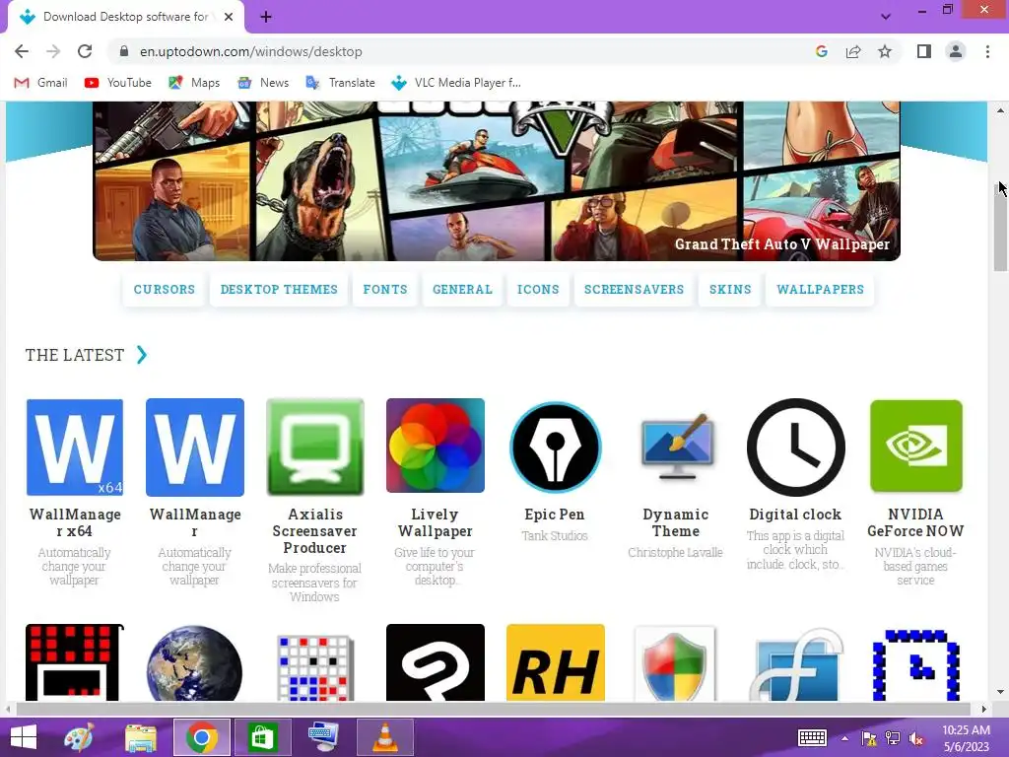This screenshot has width=1009, height=757.
Task: Select the Wallpapers category
Action: 820,290
